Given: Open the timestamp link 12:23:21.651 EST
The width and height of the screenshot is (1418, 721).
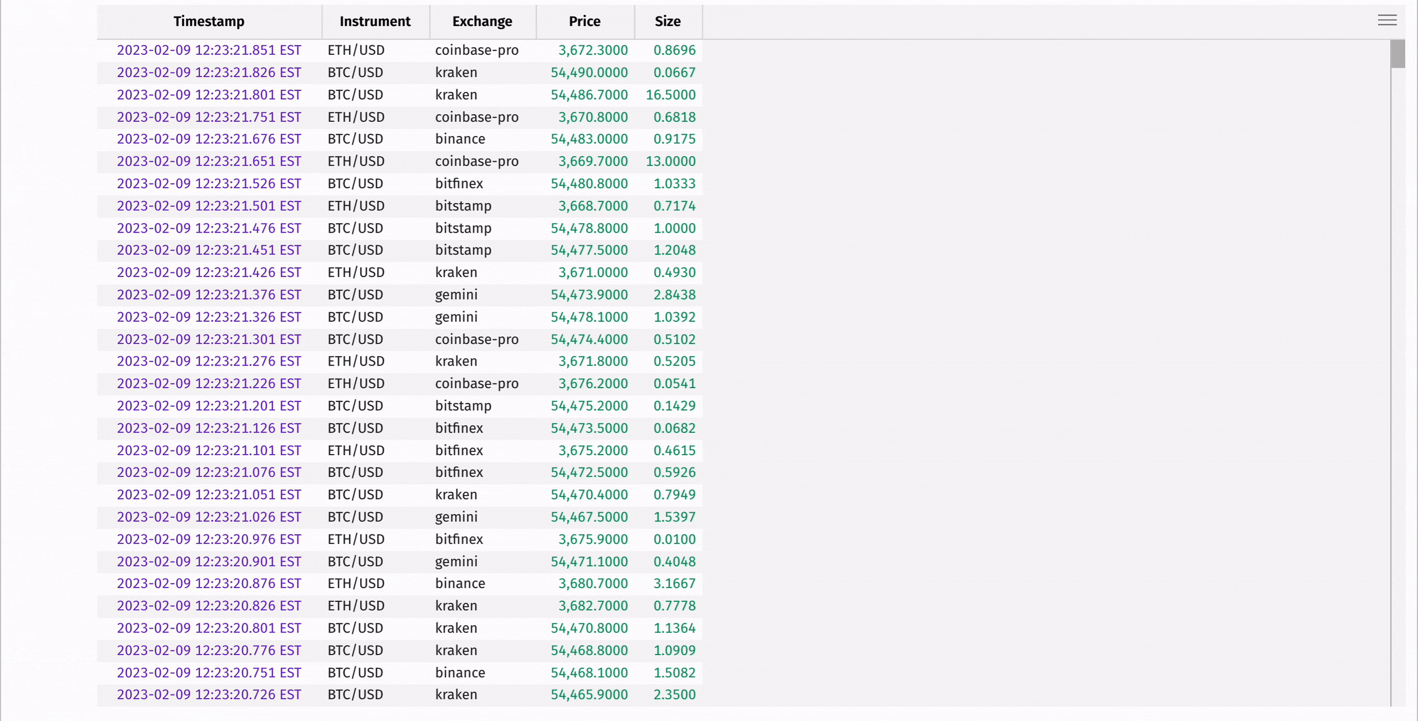Looking at the screenshot, I should [209, 161].
